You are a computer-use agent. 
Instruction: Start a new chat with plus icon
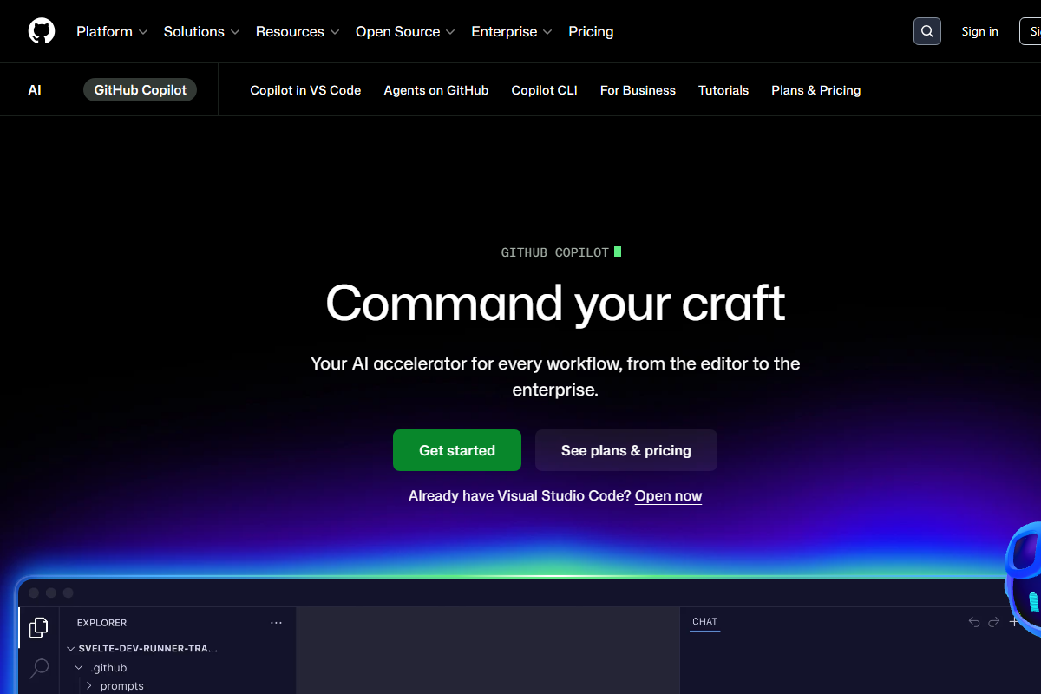1014,622
